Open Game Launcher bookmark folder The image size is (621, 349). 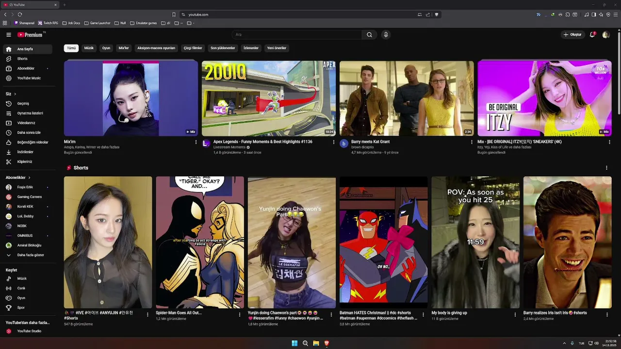(97, 23)
